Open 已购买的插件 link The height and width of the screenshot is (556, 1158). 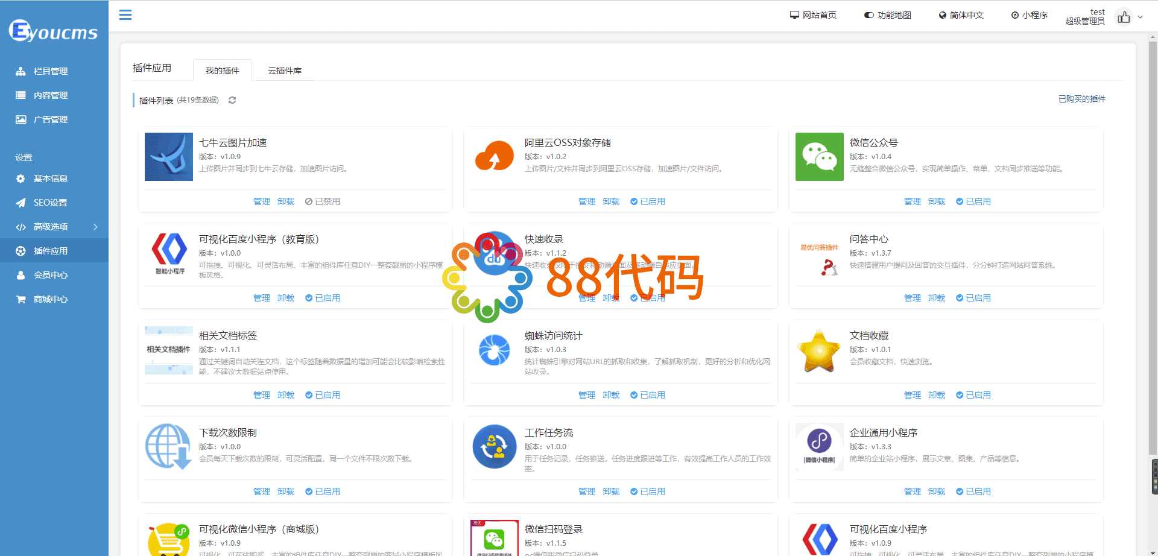point(1082,99)
